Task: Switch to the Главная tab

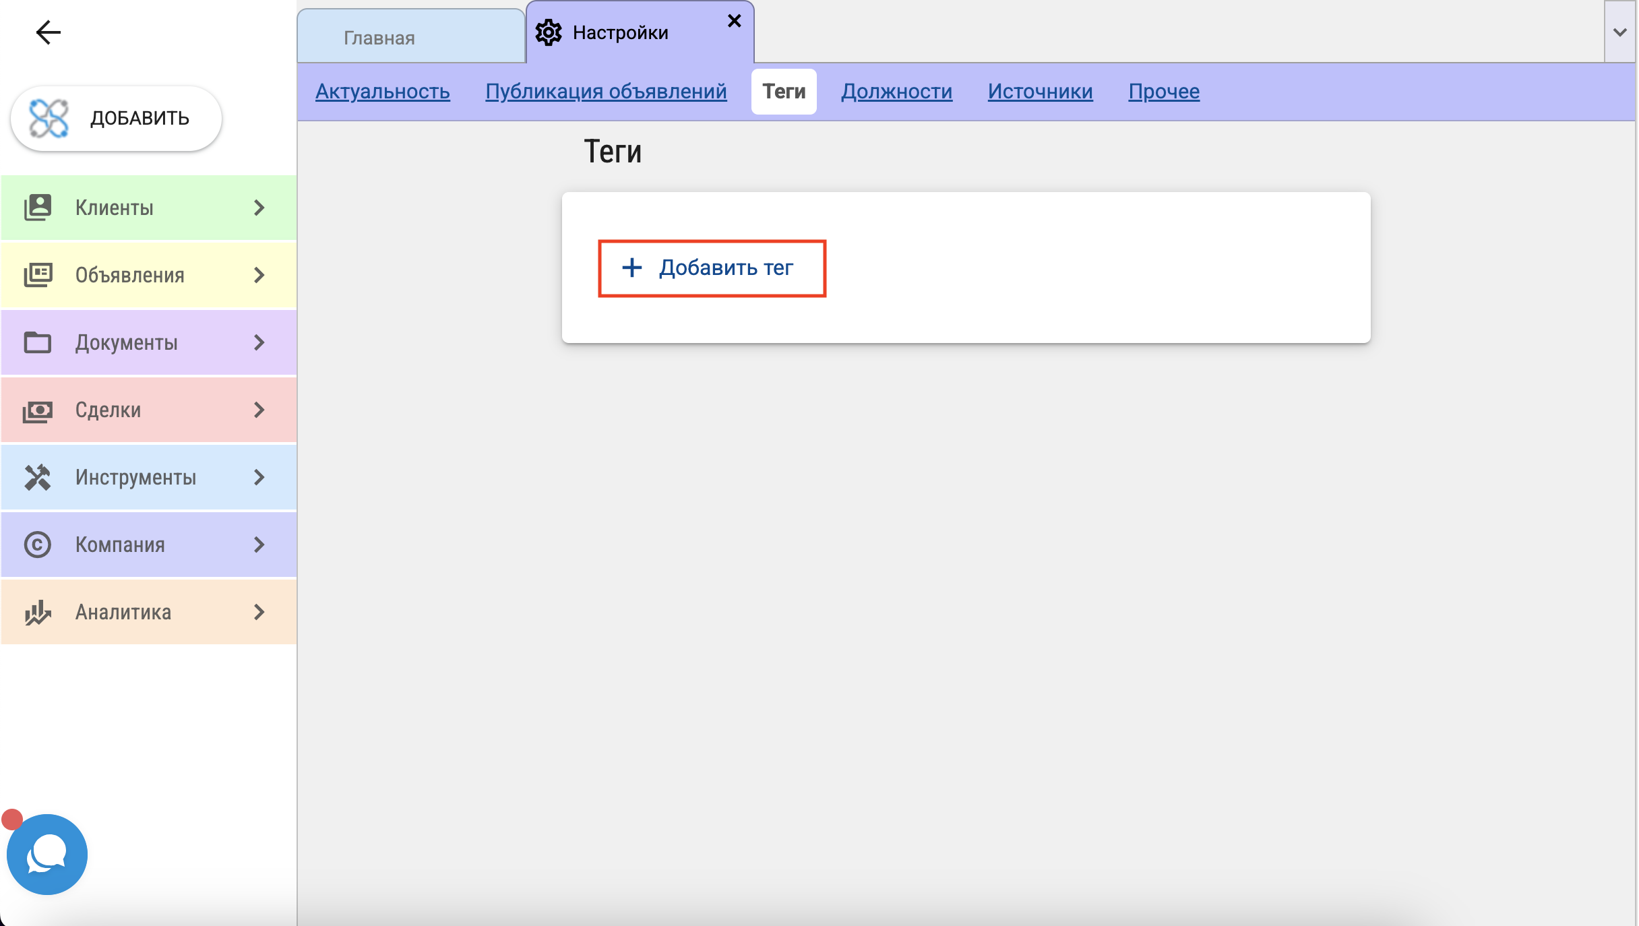Action: (x=411, y=37)
